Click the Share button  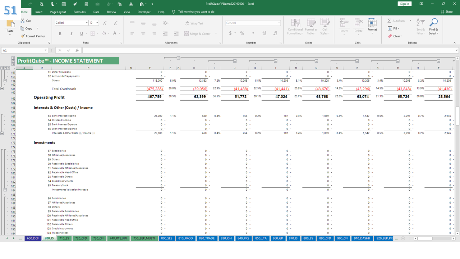(447, 12)
